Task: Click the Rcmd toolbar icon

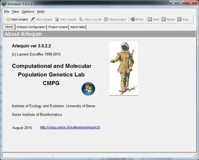Action: coord(133,20)
